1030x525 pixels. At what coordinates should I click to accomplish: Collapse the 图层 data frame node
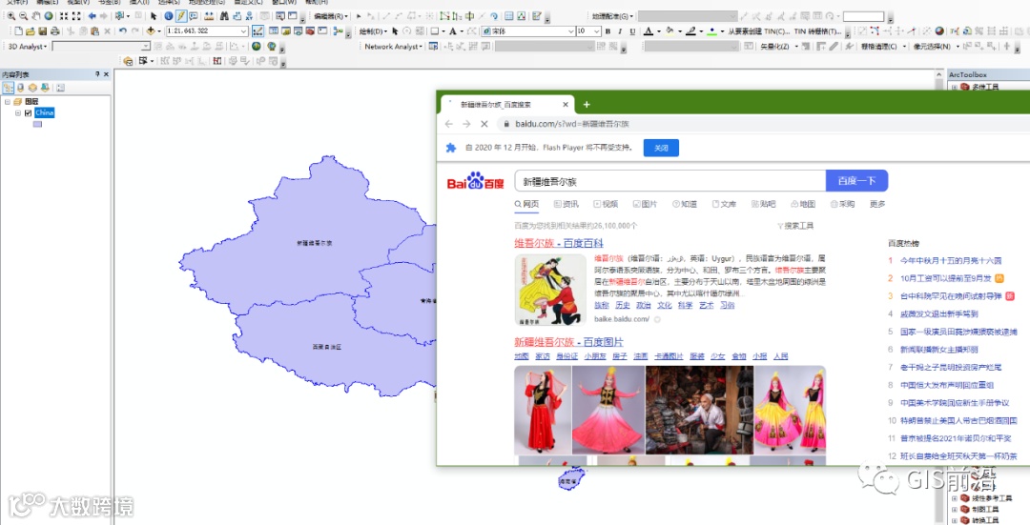tap(8, 102)
